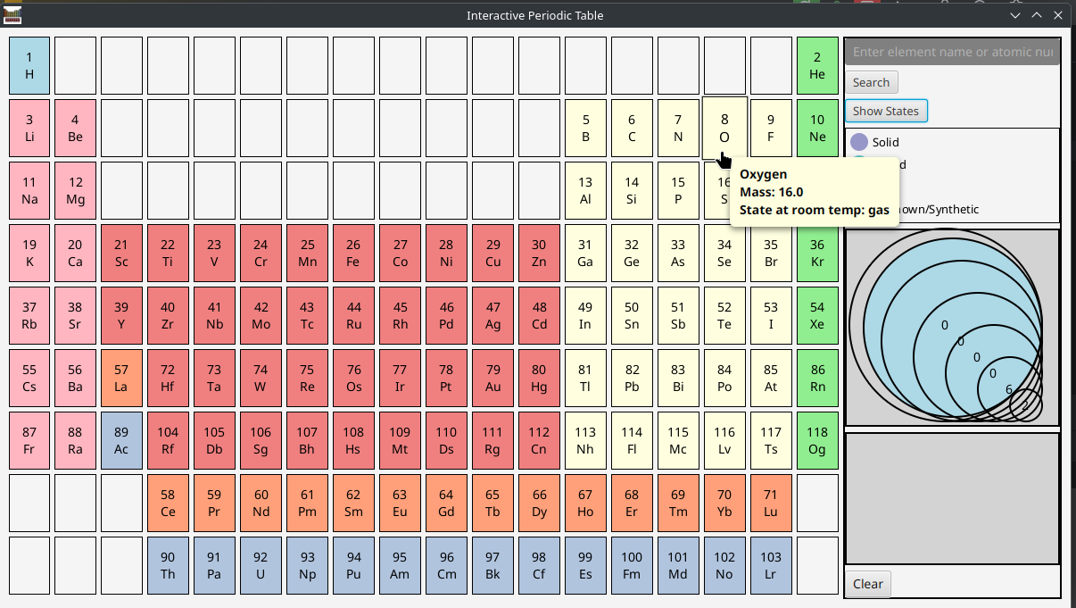1076x608 pixels.
Task: Select the Carbon (C) element tile
Action: pyautogui.click(x=632, y=128)
